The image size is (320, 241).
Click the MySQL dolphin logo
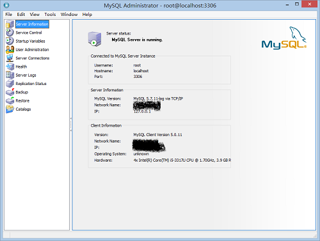tap(284, 38)
